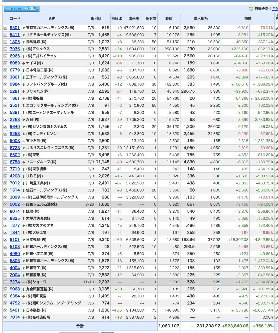Delete 丸全昭和運輸 with its X icon
This screenshot has height=333, width=278.
pyautogui.click(x=5, y=289)
